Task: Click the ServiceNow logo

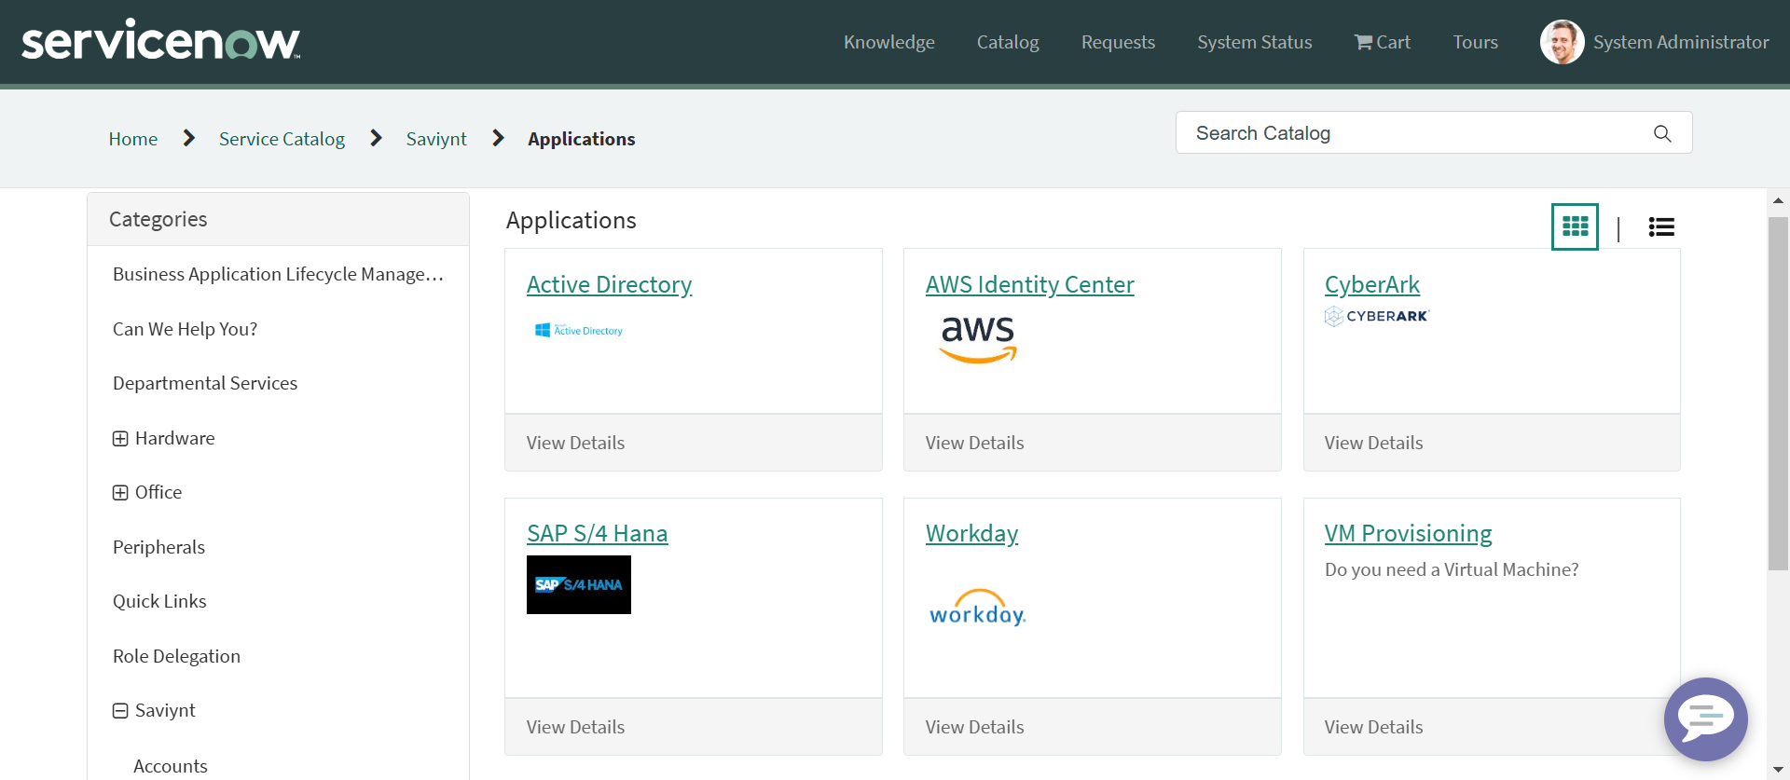Action: [x=160, y=40]
